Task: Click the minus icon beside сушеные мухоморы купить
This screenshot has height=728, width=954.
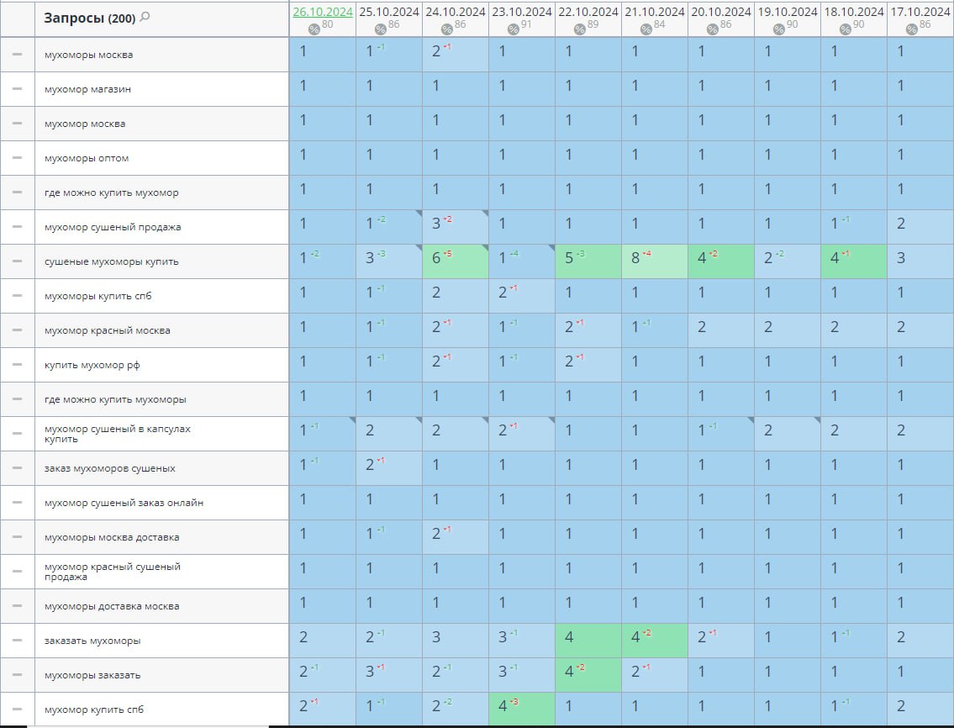Action: tap(17, 261)
